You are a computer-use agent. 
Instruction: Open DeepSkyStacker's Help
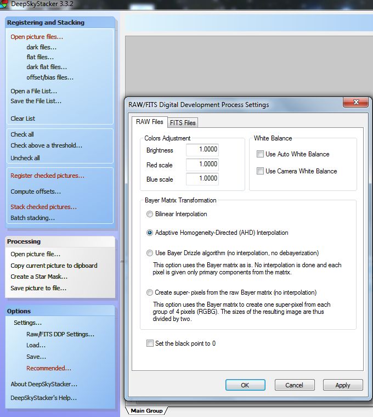43,398
